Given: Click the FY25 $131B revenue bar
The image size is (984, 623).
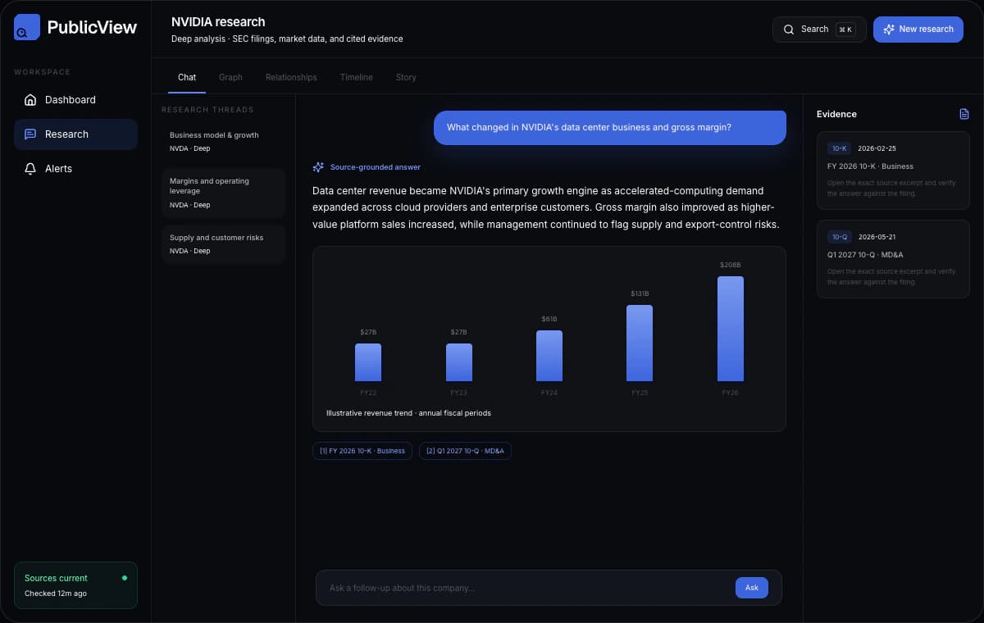Looking at the screenshot, I should tap(640, 343).
